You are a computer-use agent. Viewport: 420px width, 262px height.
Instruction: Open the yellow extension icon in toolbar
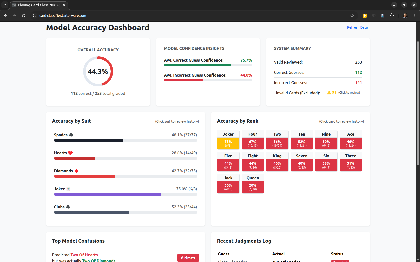coord(365,16)
